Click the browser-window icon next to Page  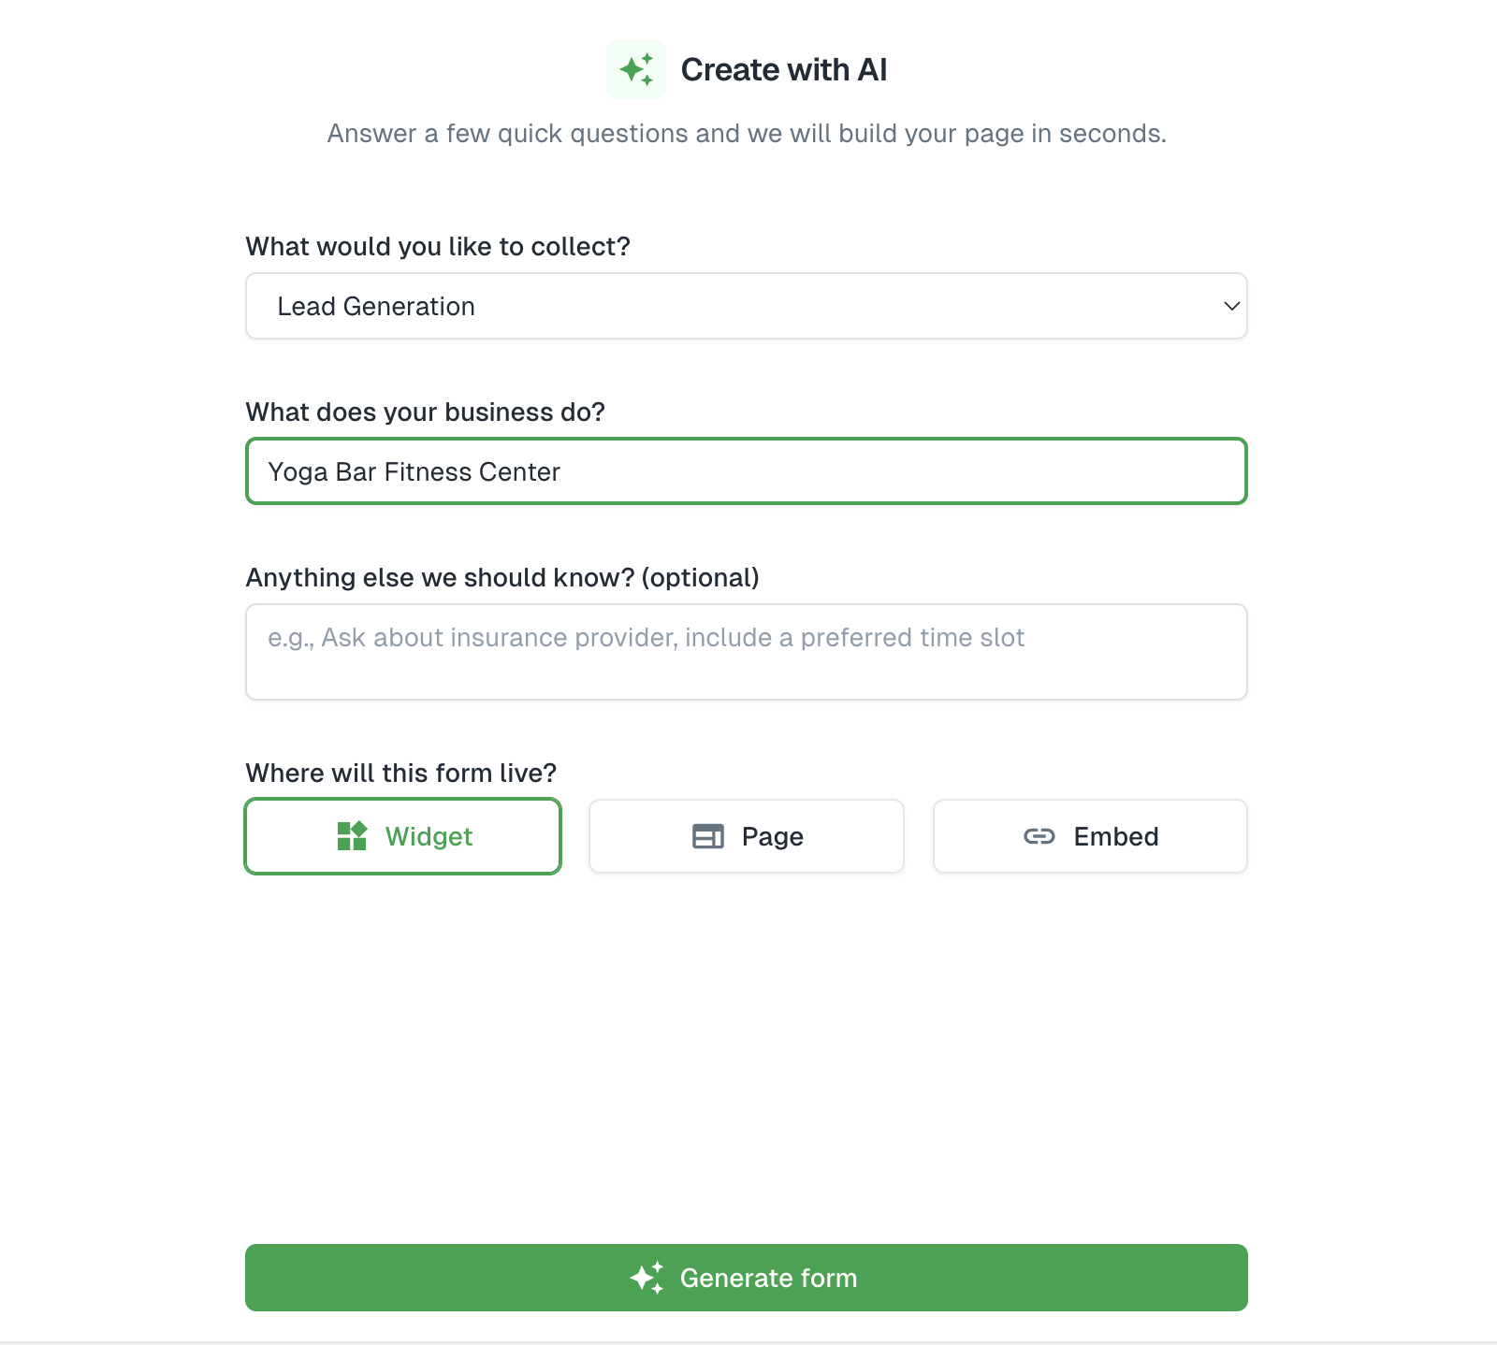710,836
